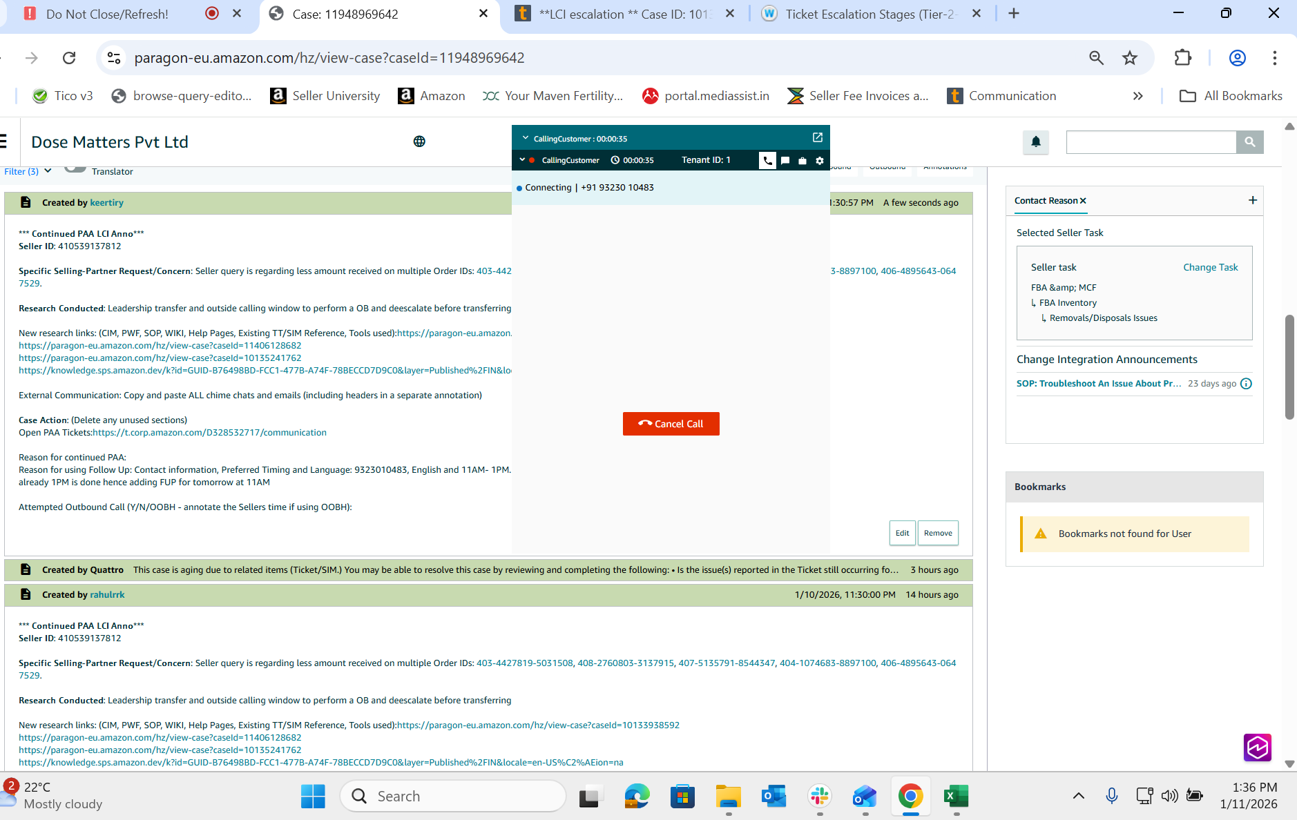Click the document icon on Quattro annotation

(26, 569)
